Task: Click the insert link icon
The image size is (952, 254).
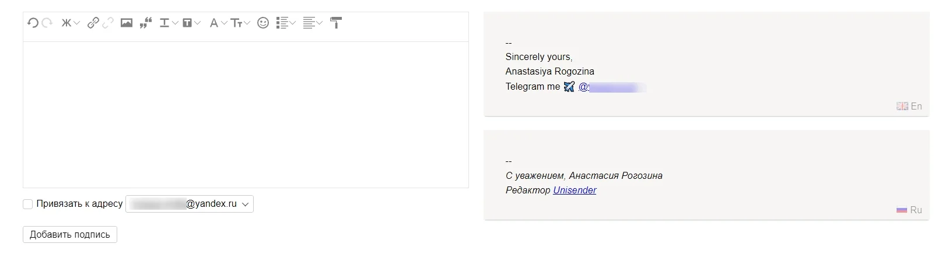Action: click(x=93, y=23)
